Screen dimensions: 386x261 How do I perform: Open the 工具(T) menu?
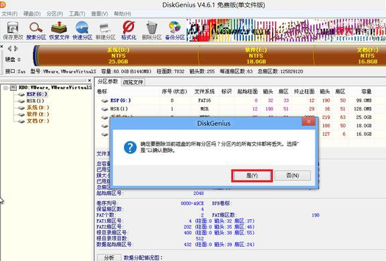pyautogui.click(x=77, y=13)
